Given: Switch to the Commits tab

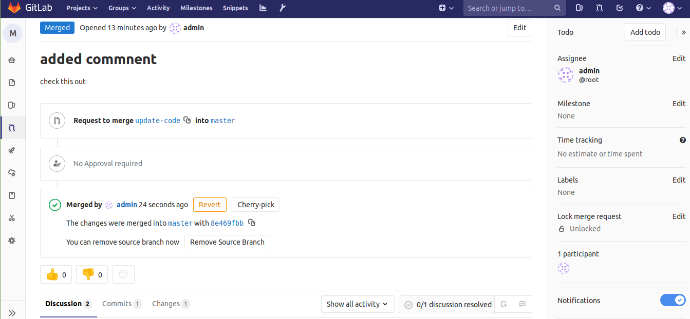Looking at the screenshot, I should pos(122,304).
